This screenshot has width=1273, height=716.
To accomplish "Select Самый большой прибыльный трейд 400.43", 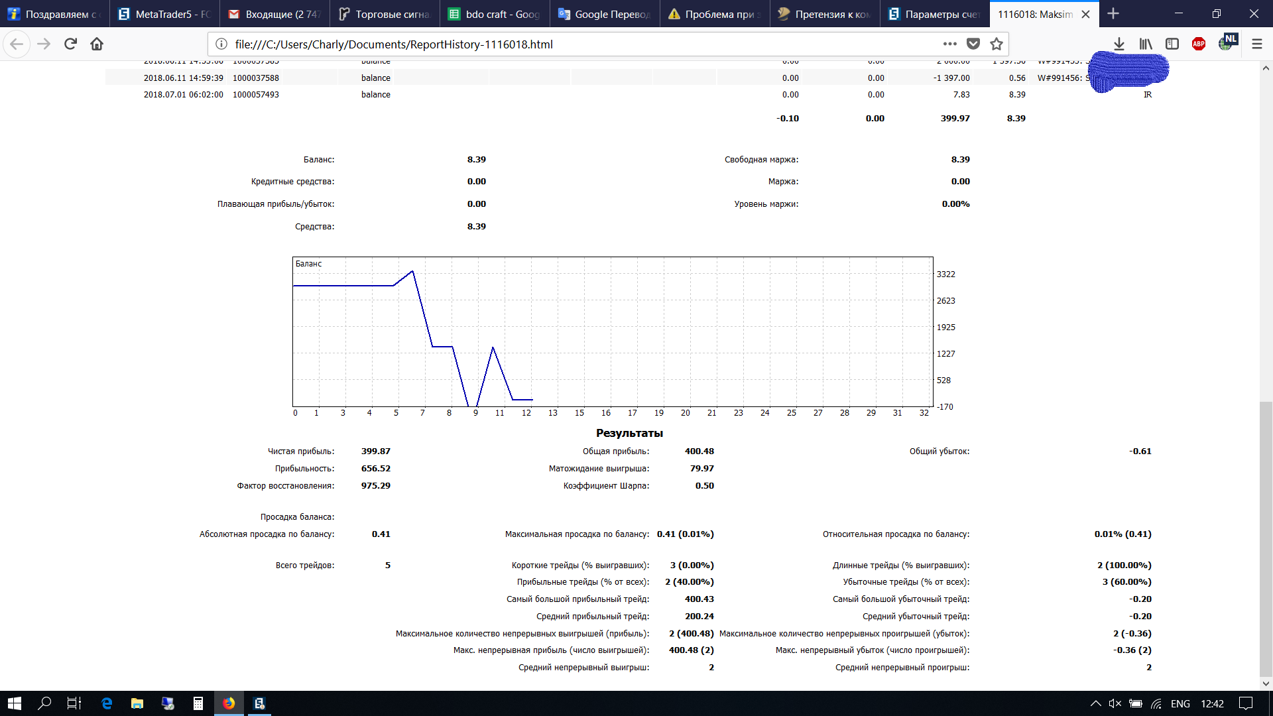I will pyautogui.click(x=699, y=599).
